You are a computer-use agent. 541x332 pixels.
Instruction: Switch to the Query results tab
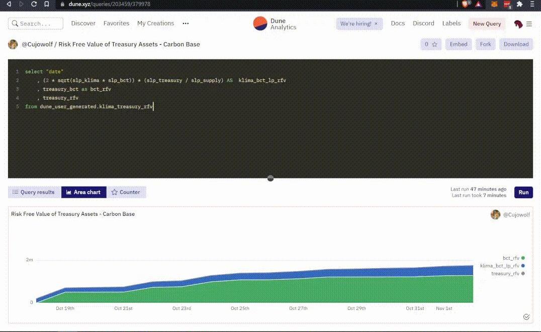[34, 192]
